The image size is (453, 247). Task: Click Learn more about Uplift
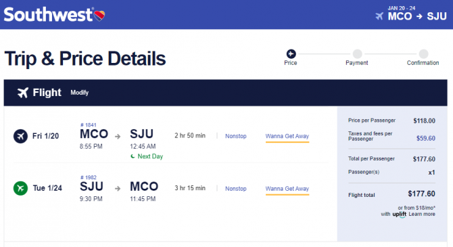422,214
